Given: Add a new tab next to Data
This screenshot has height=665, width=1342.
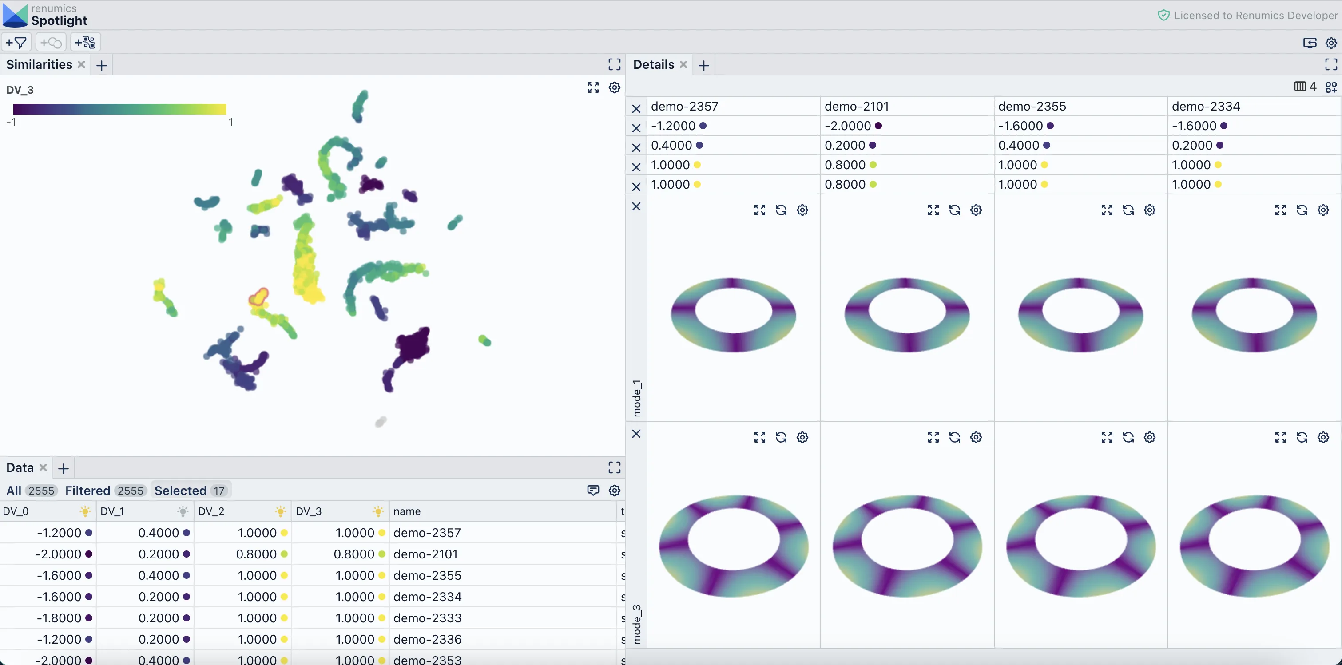Looking at the screenshot, I should pos(63,469).
